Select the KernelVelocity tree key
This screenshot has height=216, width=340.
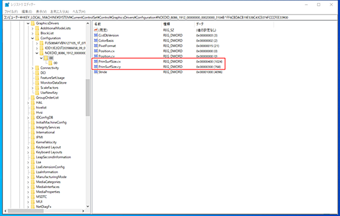point(46,142)
